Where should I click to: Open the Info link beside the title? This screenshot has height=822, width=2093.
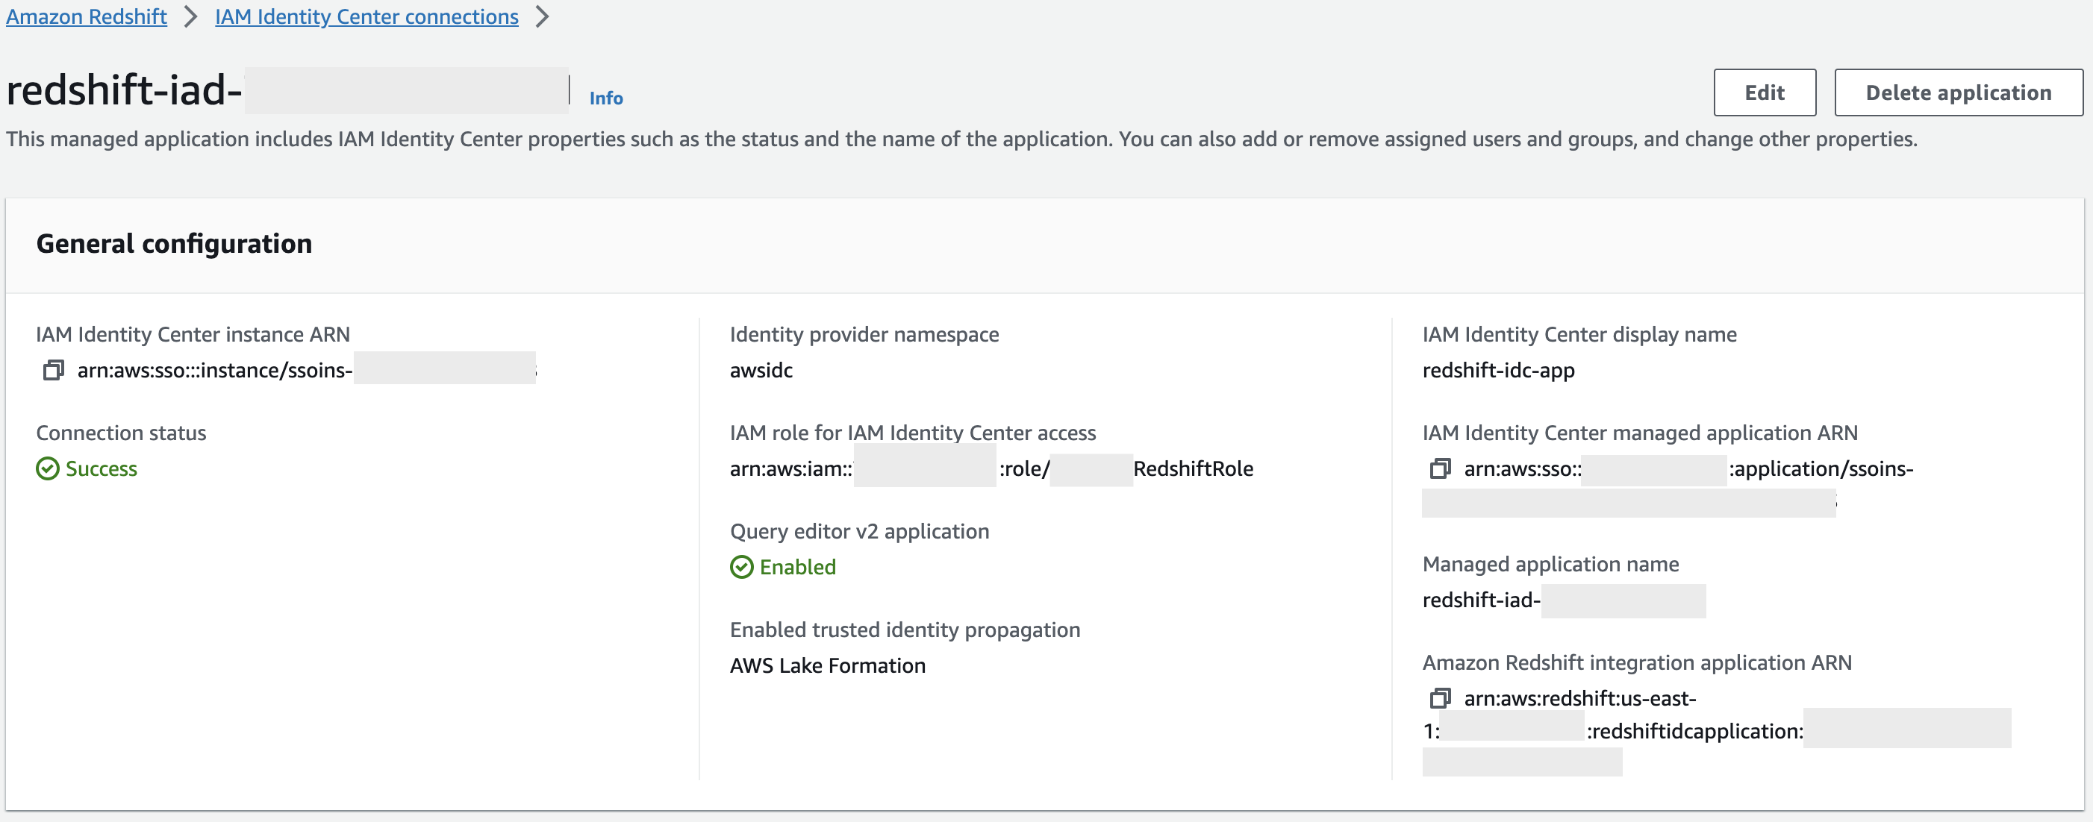click(605, 98)
